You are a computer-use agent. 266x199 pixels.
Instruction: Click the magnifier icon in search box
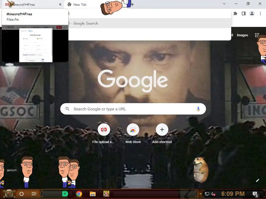coord(67,109)
